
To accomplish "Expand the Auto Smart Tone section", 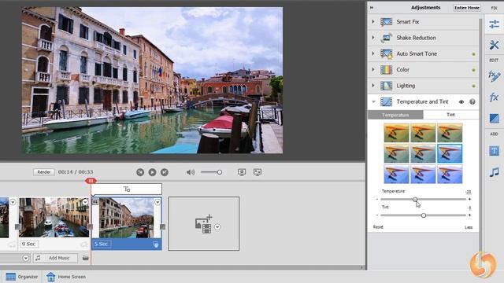I will coord(373,53).
